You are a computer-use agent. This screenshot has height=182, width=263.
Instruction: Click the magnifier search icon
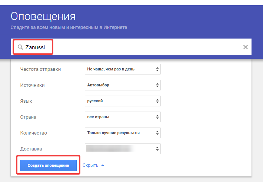(20, 47)
